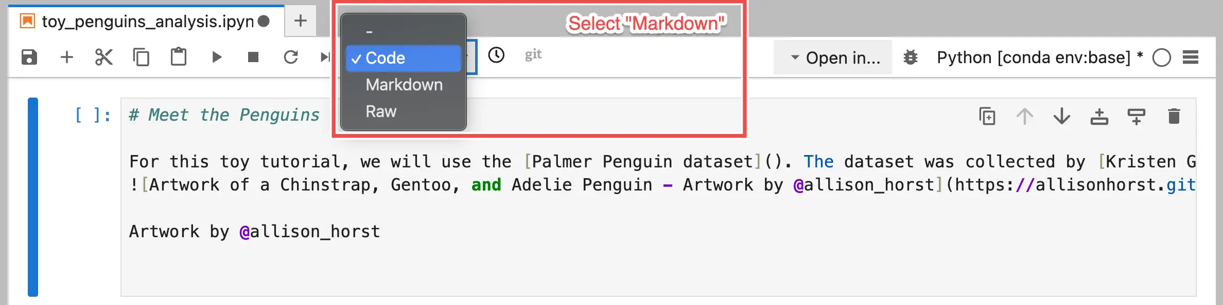
Task: Interrupt the kernel with stop icon
Action: [x=252, y=58]
